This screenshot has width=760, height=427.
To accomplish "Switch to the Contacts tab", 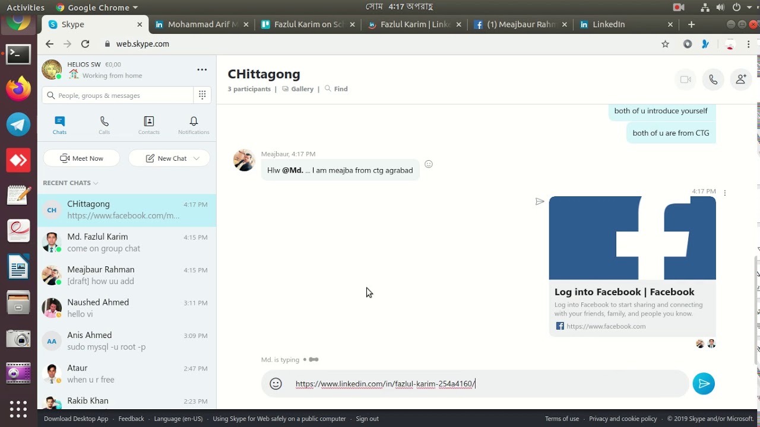I will 149,125.
